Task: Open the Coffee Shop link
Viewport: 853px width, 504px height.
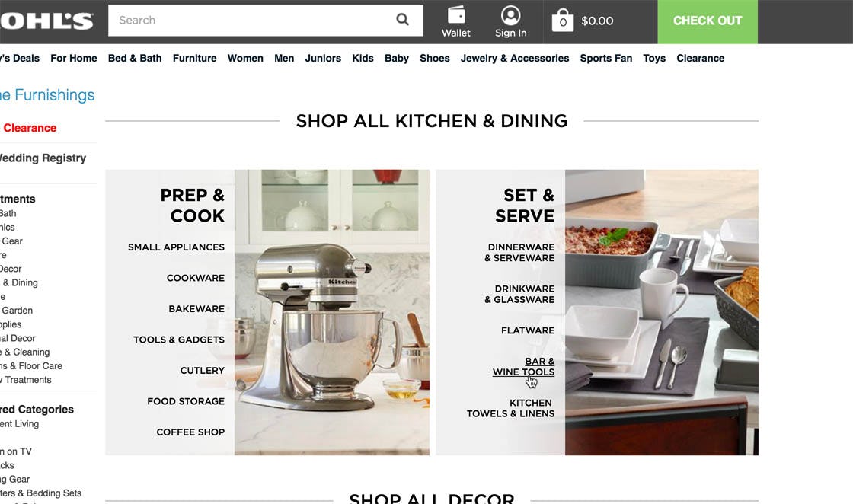Action: point(190,432)
